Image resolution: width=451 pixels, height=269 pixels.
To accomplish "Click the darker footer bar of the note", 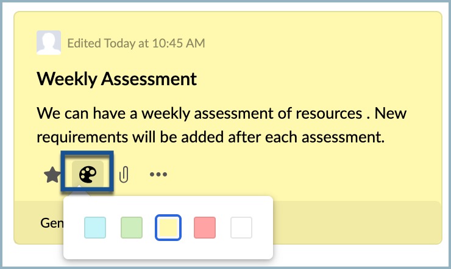I will tap(357, 223).
